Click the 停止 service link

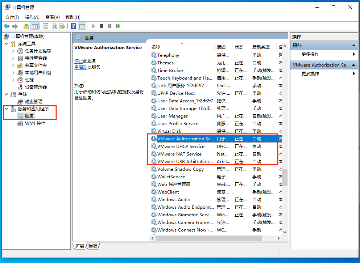point(79,61)
